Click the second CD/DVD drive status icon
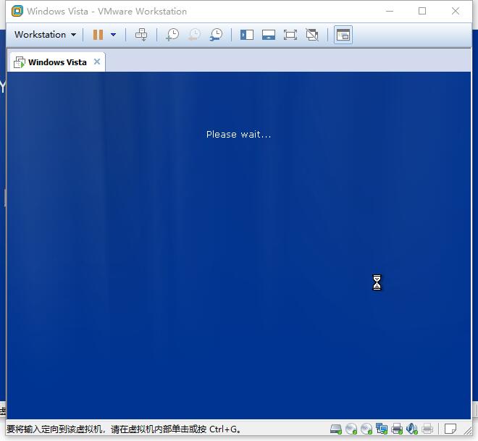This screenshot has height=441, width=478. (x=366, y=429)
